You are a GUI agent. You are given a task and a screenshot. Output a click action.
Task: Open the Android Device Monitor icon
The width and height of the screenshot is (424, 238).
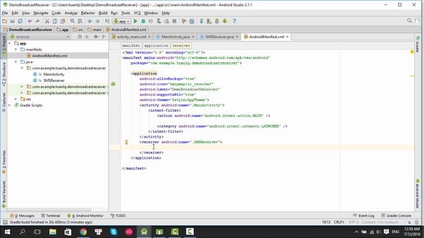click(225, 21)
